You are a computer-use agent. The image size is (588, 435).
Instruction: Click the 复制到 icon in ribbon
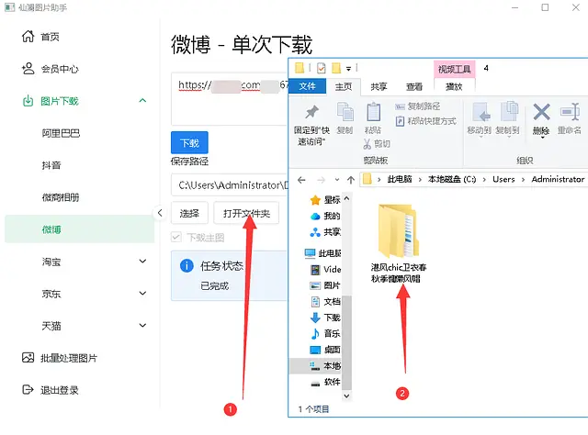click(509, 112)
